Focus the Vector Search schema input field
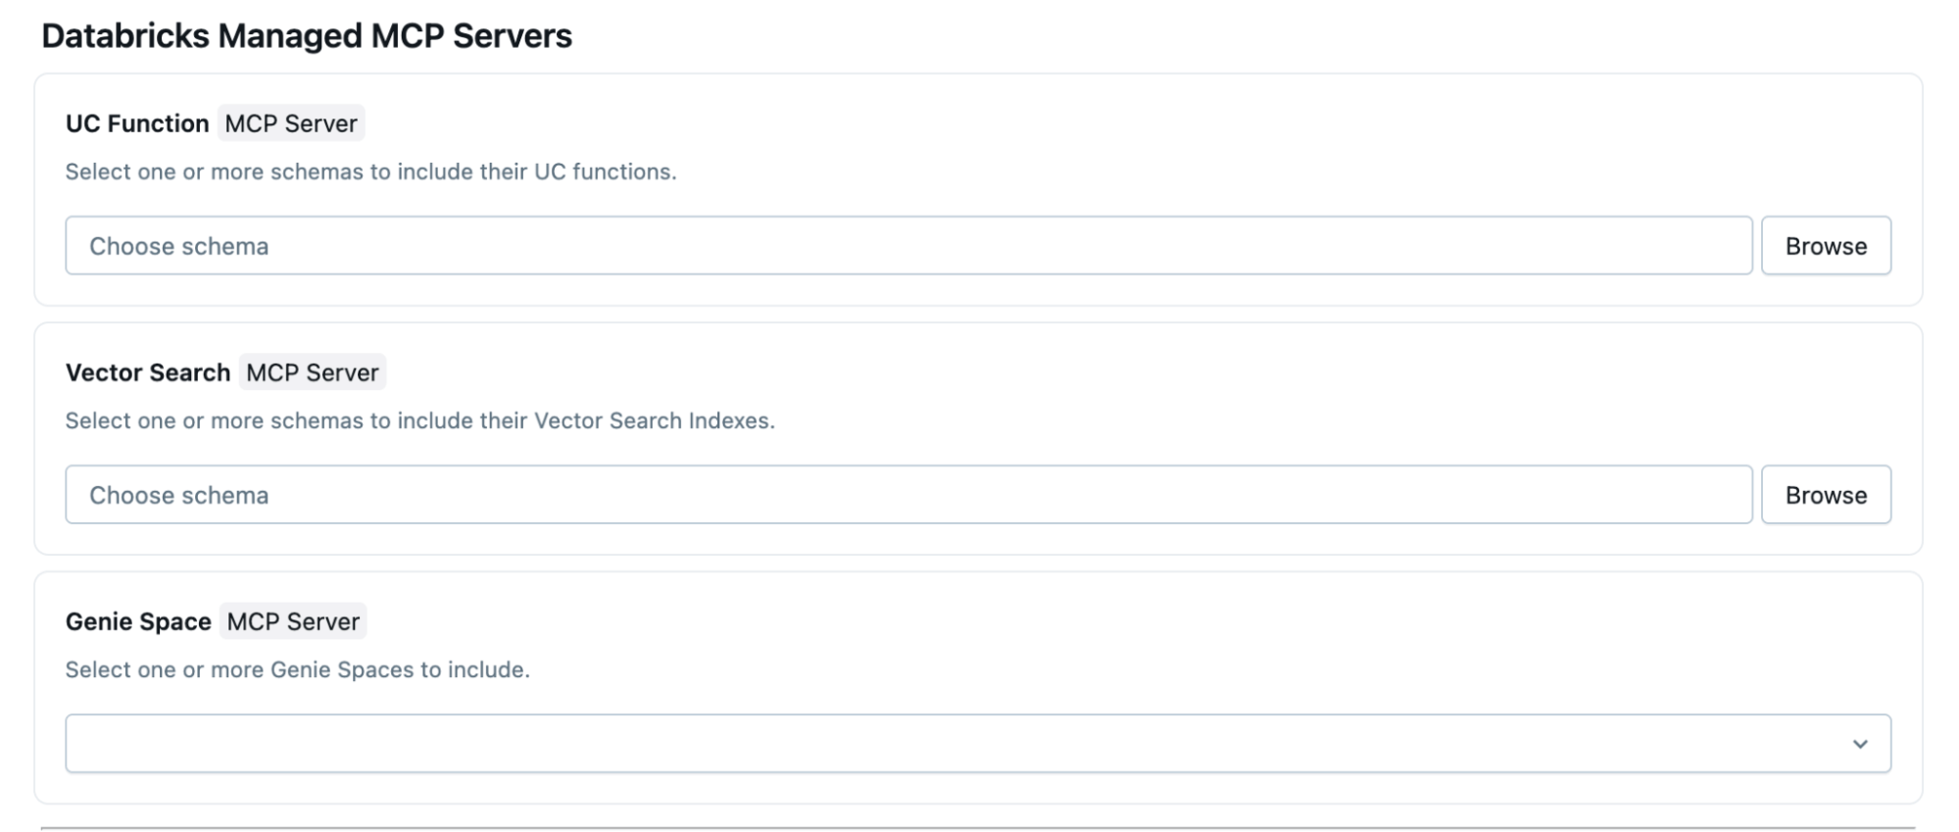Image resolution: width=1959 pixels, height=832 pixels. click(907, 495)
